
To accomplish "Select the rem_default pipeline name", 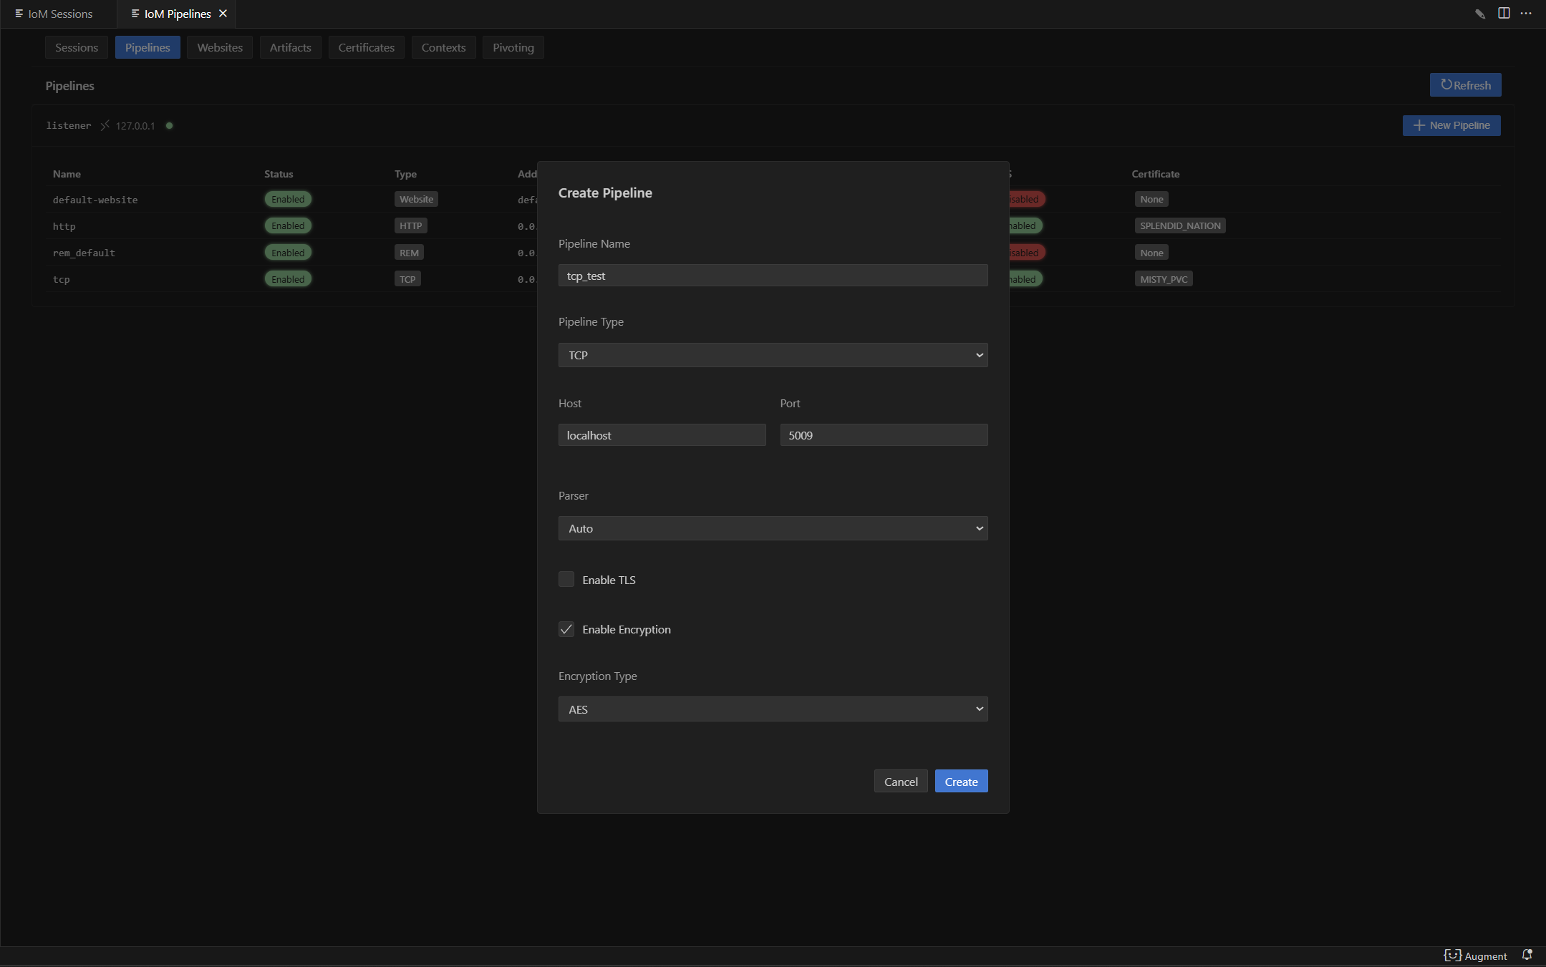I will (x=84, y=253).
